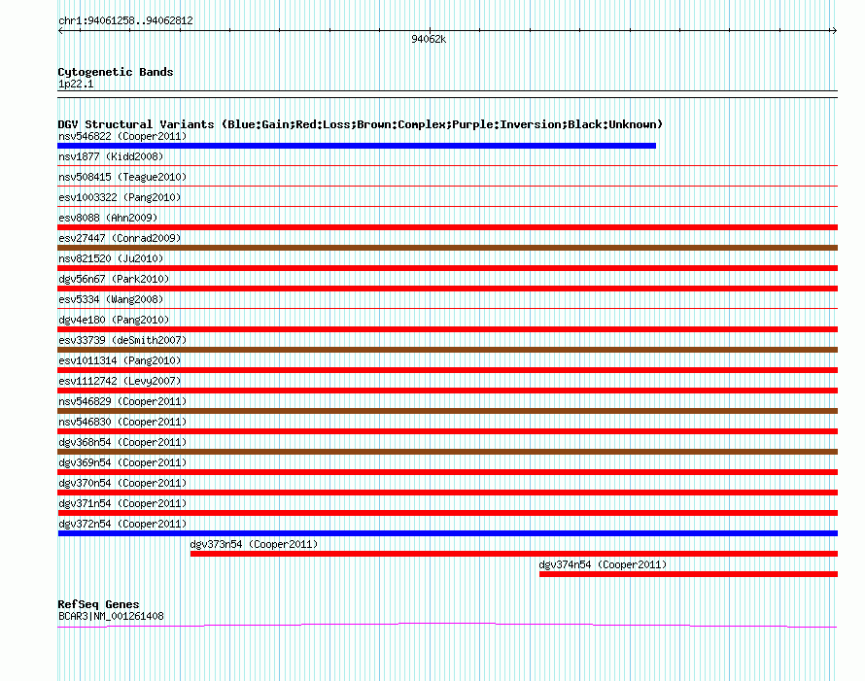Screen dimensions: 865x681
Task: Click brown bar under dgv368n54
Action: [x=448, y=452]
